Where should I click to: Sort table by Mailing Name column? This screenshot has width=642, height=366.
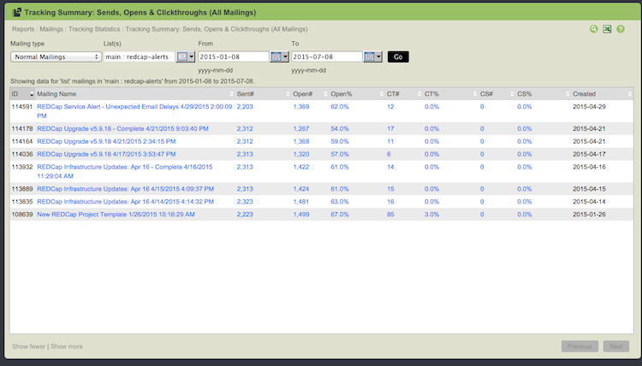pyautogui.click(x=135, y=94)
